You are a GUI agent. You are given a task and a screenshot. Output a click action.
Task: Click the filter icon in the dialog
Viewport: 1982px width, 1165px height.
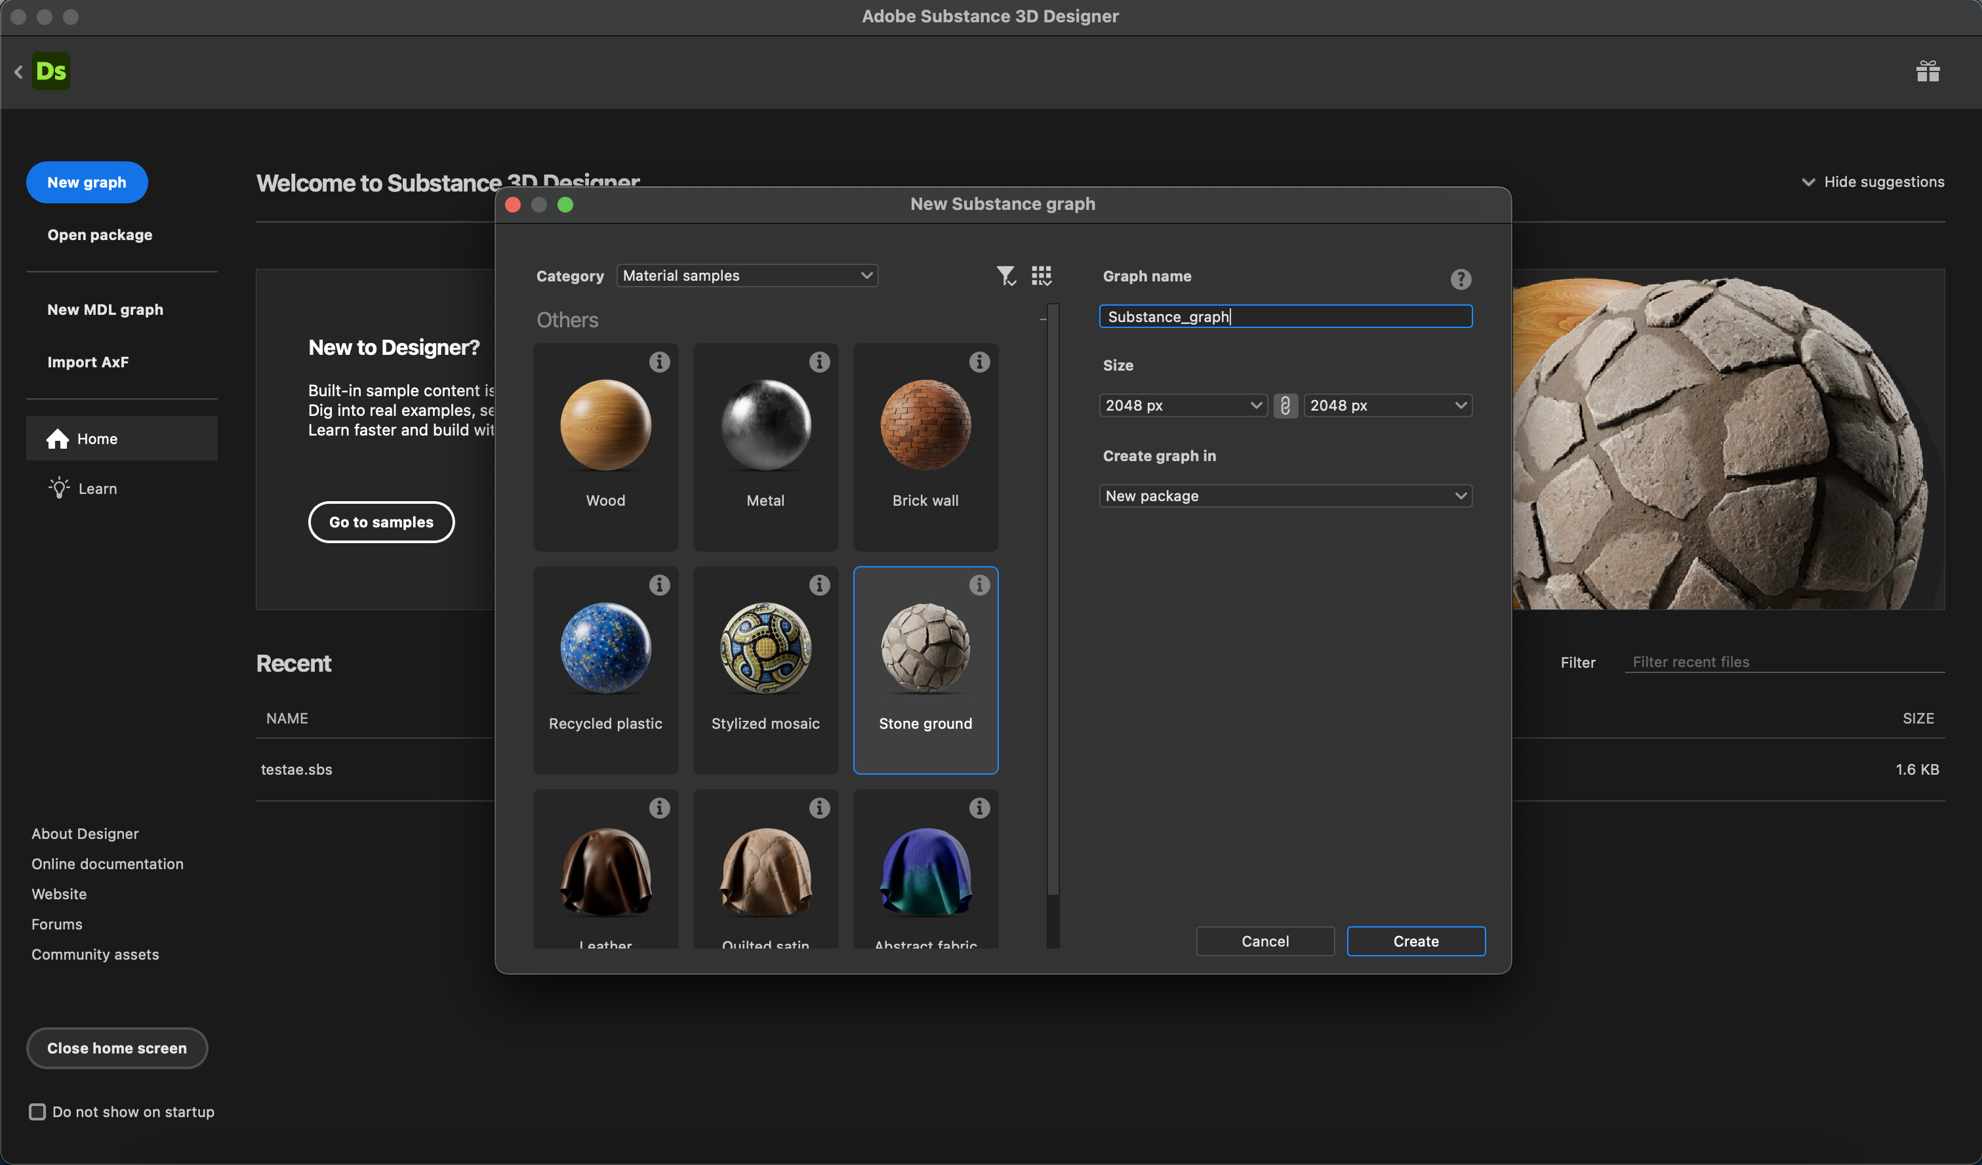pos(1007,276)
